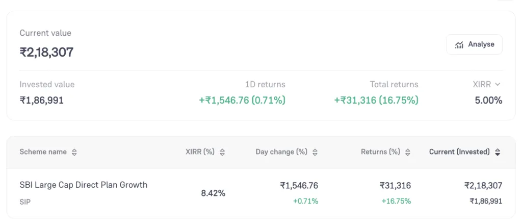The width and height of the screenshot is (522, 224).
Task: Sort by Scheme name using sort arrows
Action: (x=74, y=152)
